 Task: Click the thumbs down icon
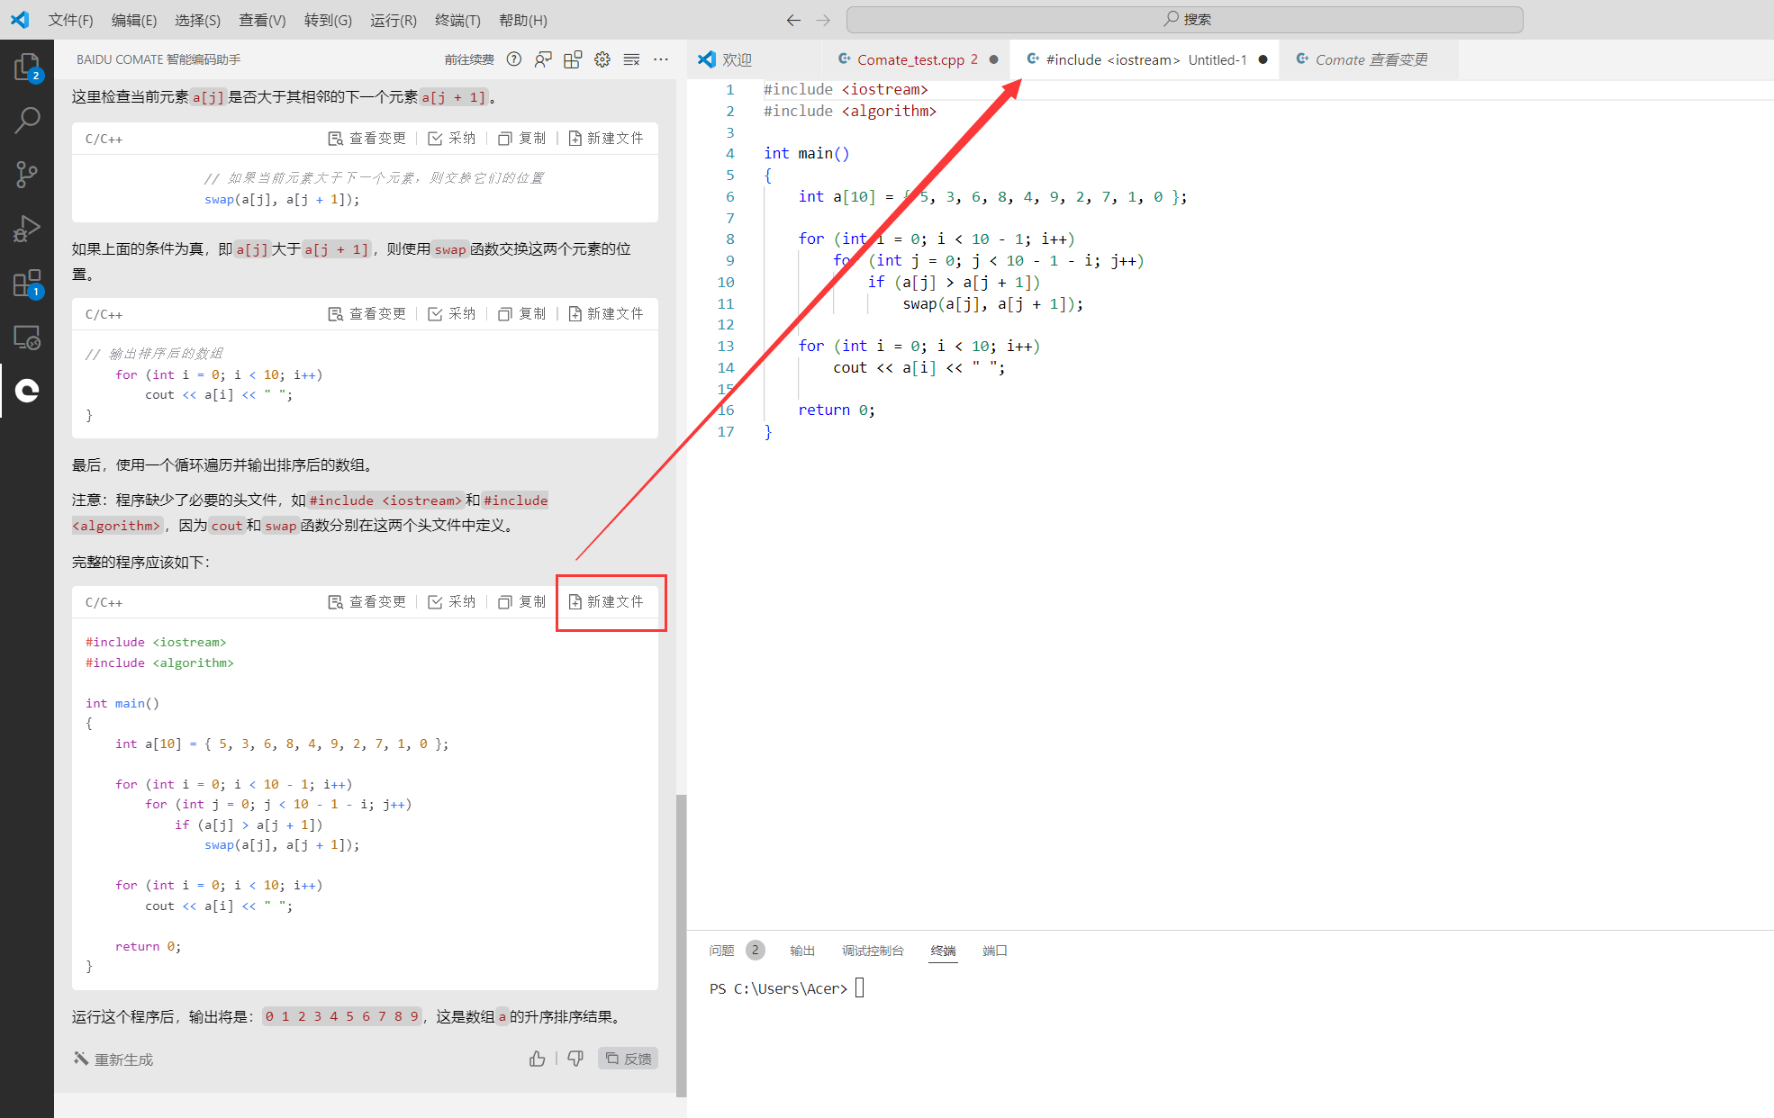click(x=575, y=1059)
